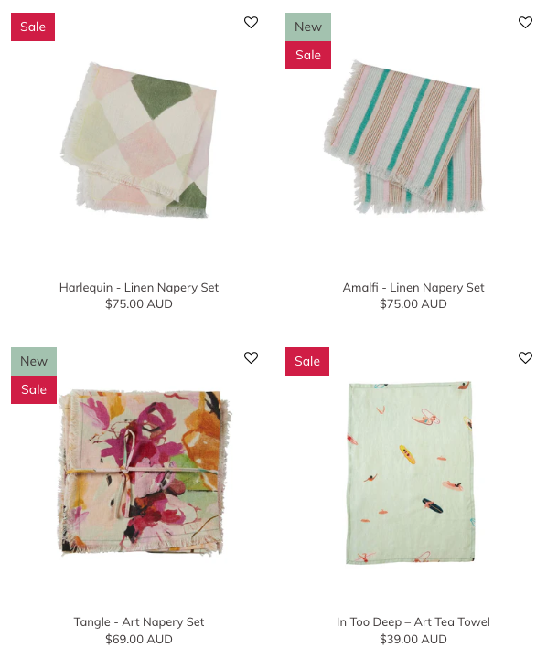
Task: Select the $39.00 AUD tea towel price
Action: point(413,639)
